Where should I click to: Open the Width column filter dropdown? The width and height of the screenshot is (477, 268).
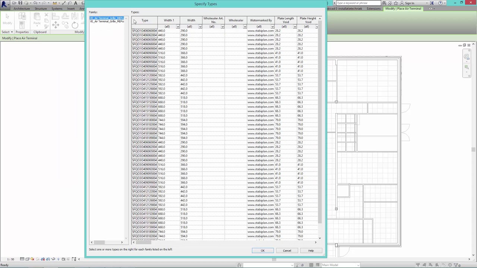point(200,27)
